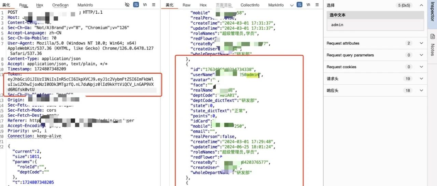437x186 pixels.
Task: Open request pane MarkInfo tab
Action: click(85, 5)
